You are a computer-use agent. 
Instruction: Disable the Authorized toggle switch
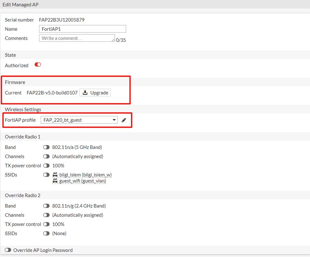pos(38,65)
